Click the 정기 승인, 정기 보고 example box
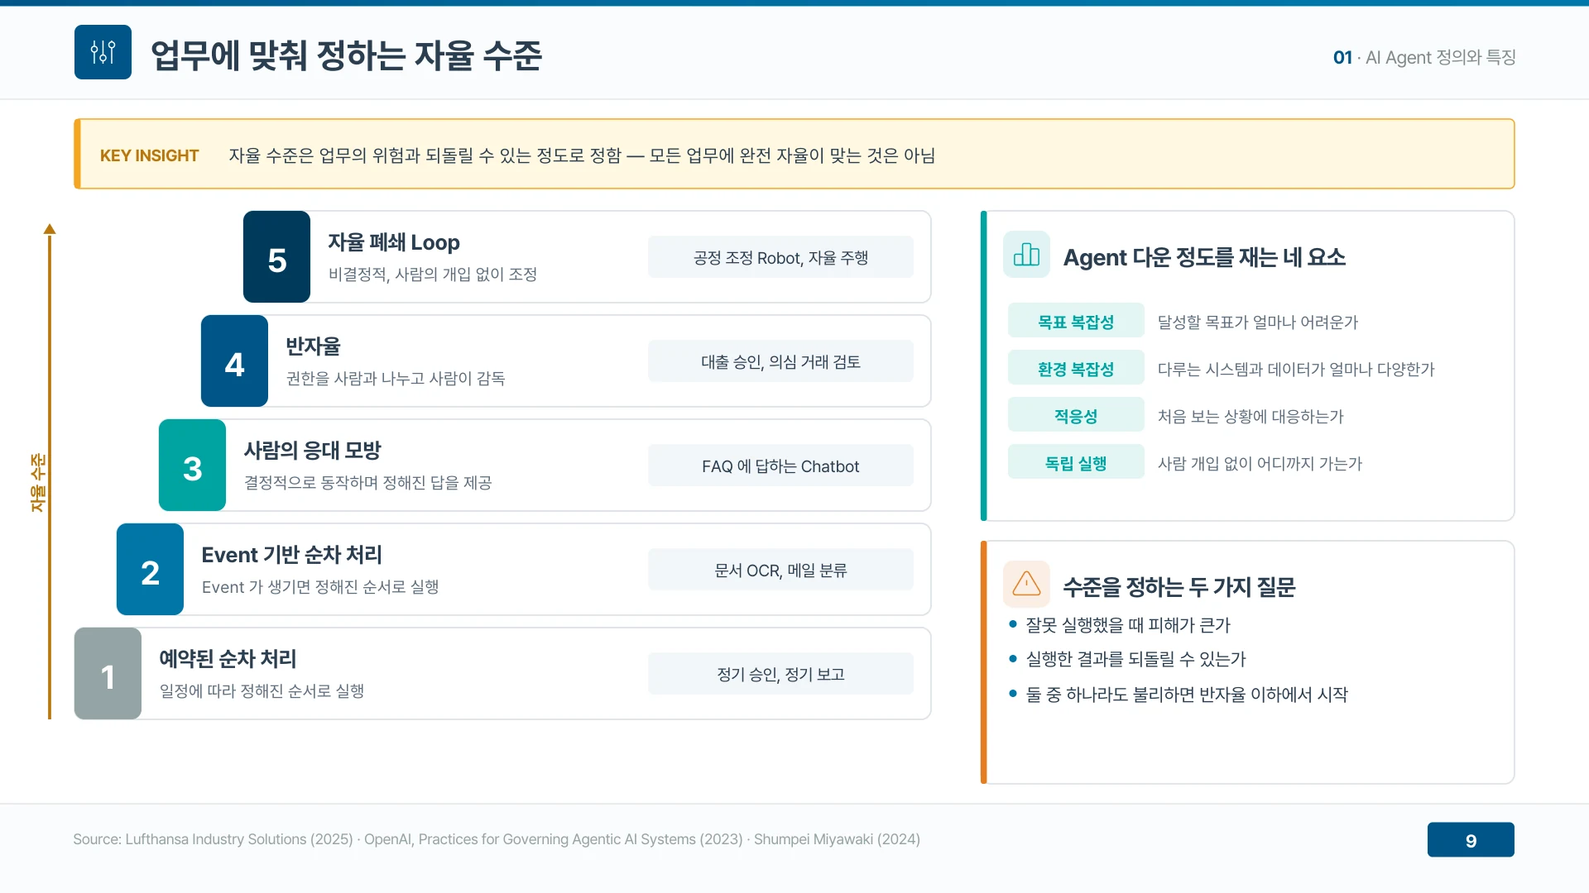Viewport: 1589px width, 893px height. 780,674
